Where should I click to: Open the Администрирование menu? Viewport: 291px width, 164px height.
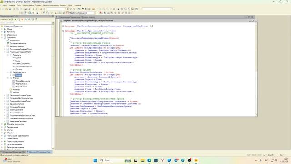[x=50, y=5]
